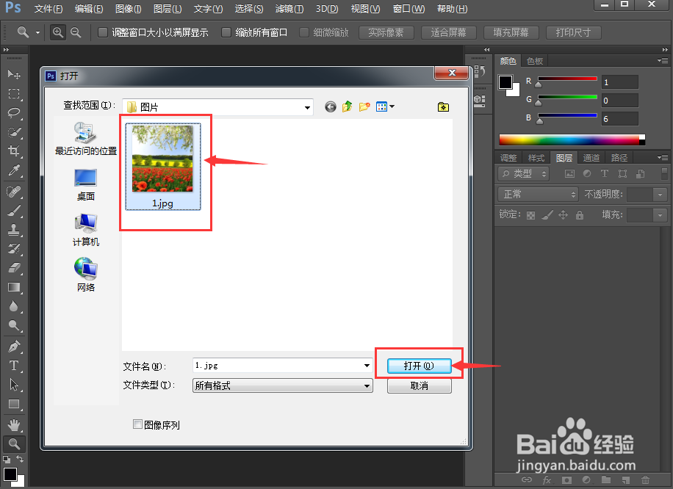
Task: Select the Rectangular Marquee tool
Action: point(14,93)
